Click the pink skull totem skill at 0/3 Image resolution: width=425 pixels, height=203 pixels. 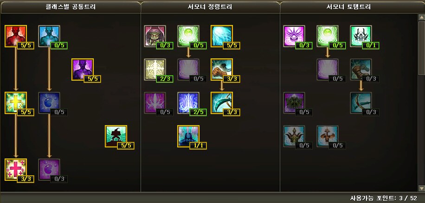coord(294,36)
